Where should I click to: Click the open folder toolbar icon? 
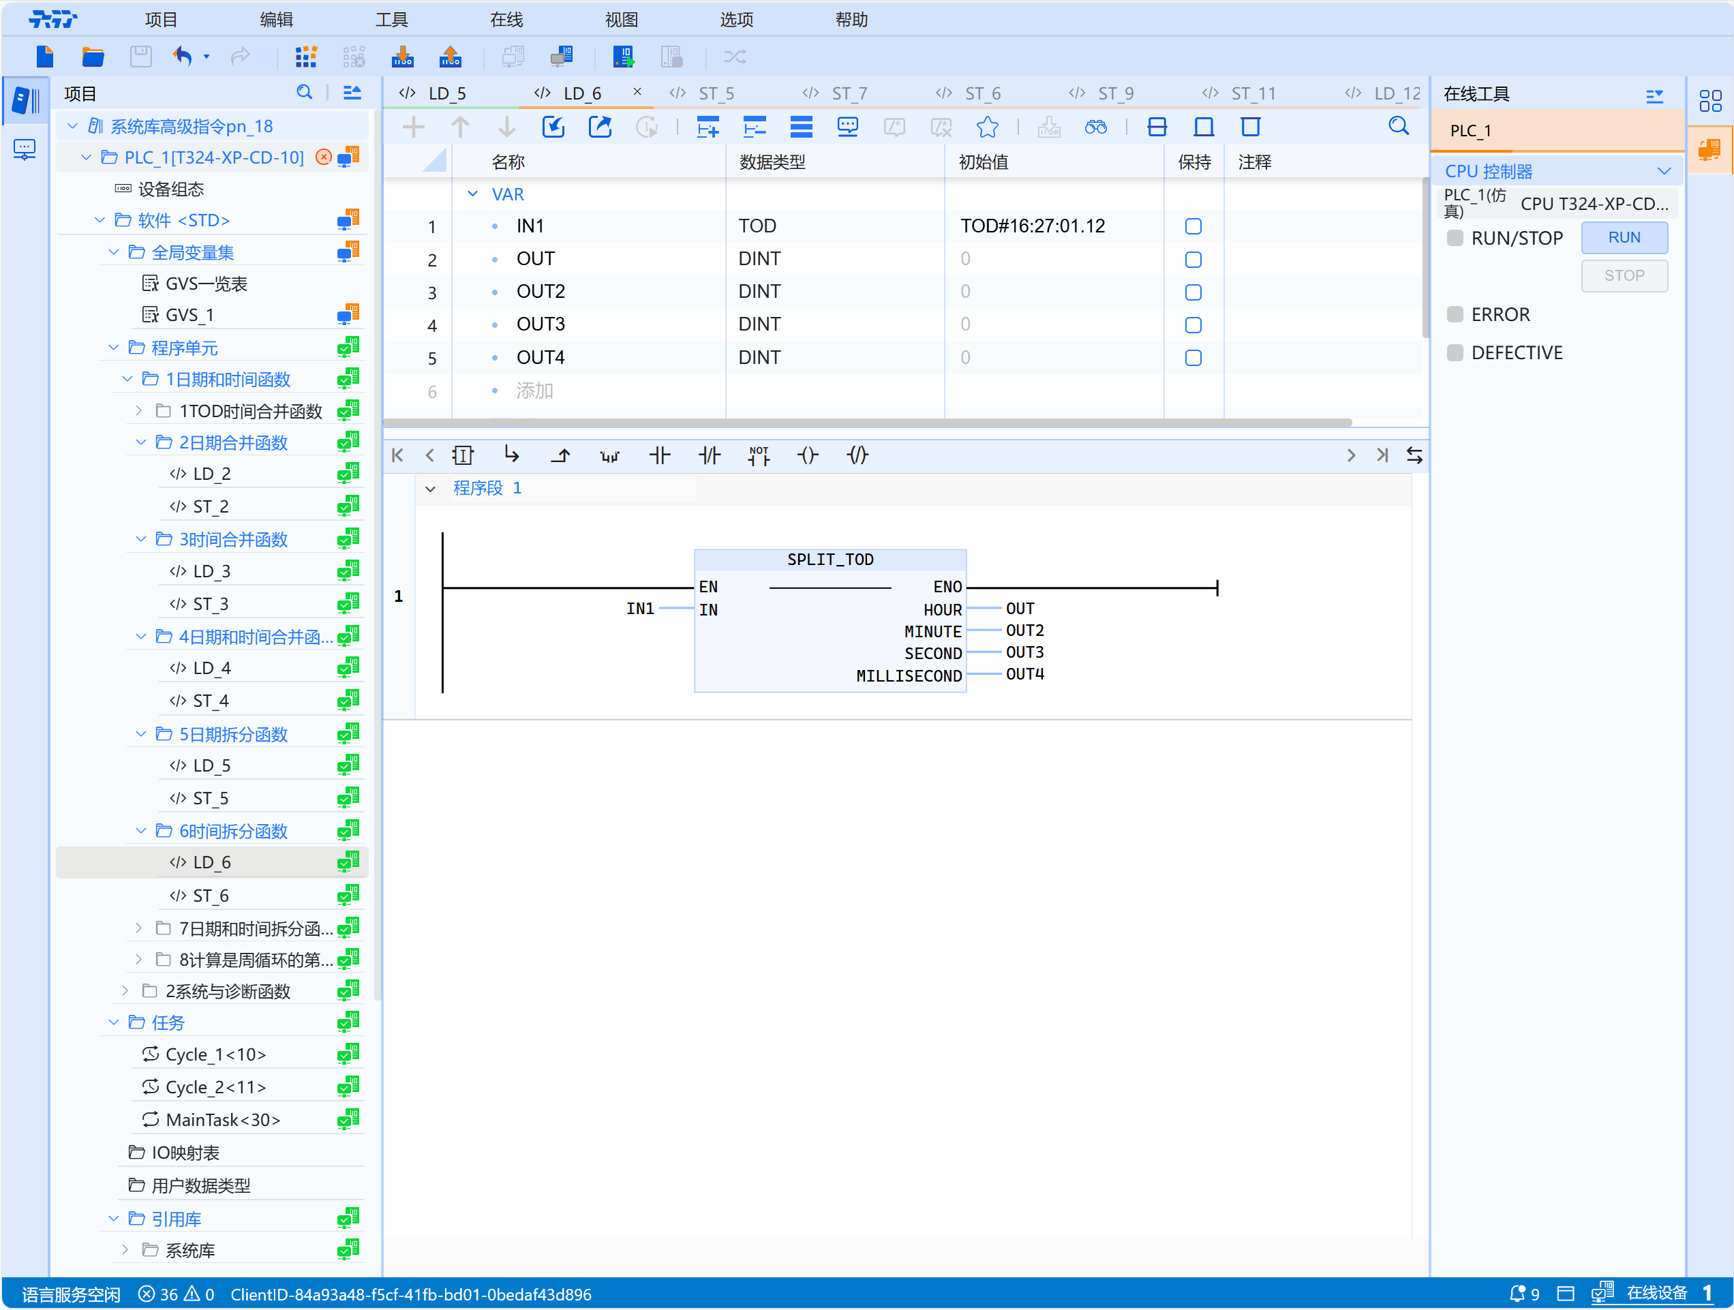[x=93, y=57]
